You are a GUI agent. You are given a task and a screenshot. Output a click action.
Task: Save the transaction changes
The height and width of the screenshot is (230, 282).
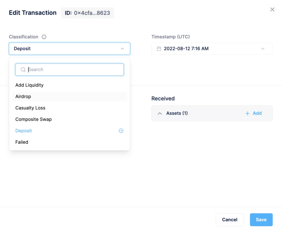pyautogui.click(x=261, y=220)
